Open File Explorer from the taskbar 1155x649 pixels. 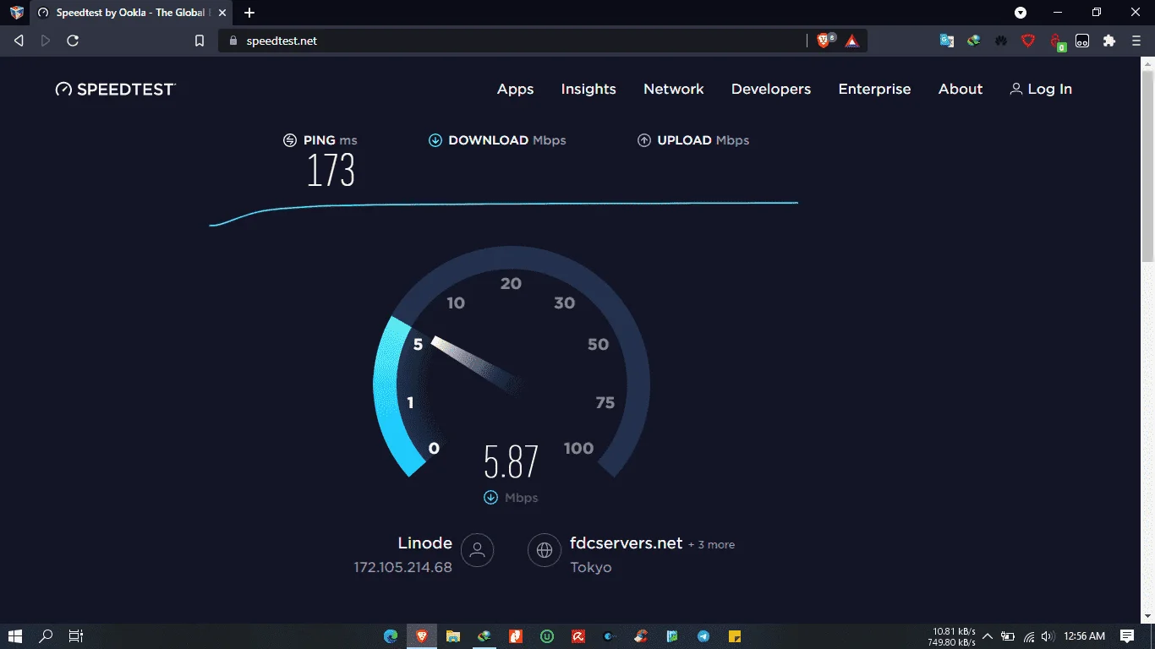(453, 636)
